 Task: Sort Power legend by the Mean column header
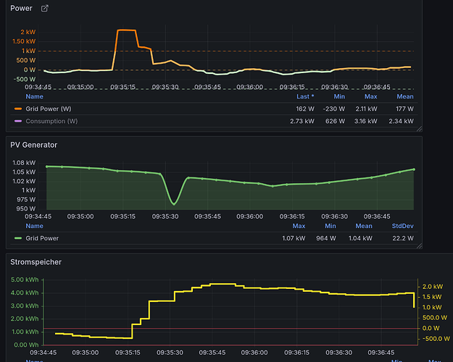(x=404, y=96)
